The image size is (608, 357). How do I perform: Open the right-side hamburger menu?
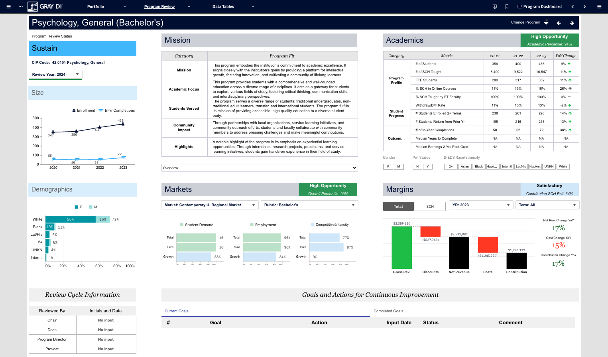click(599, 7)
